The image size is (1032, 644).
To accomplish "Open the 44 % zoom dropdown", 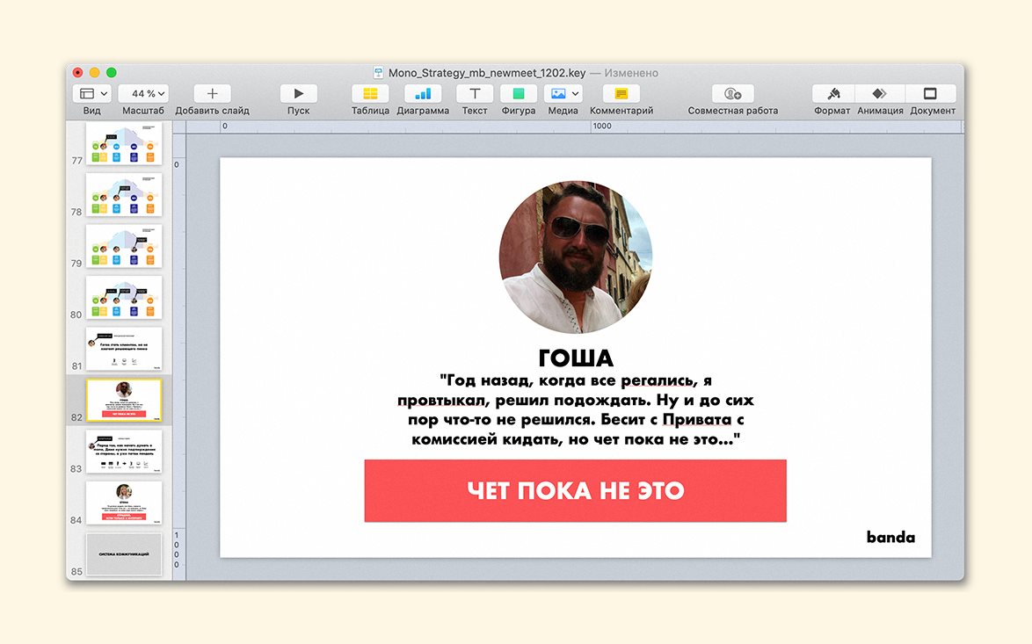I will (142, 93).
